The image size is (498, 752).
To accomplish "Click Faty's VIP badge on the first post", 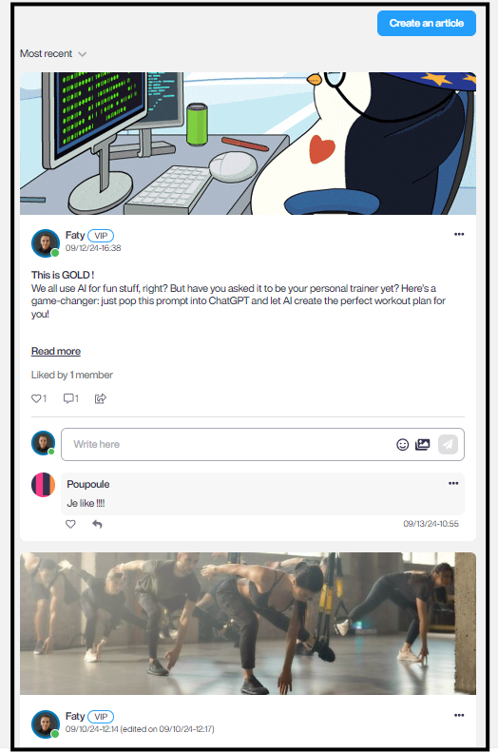I will pos(101,236).
